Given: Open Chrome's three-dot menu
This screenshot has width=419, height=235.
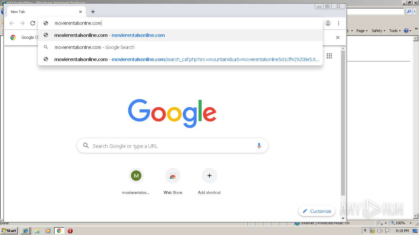Looking at the screenshot, I should point(338,23).
